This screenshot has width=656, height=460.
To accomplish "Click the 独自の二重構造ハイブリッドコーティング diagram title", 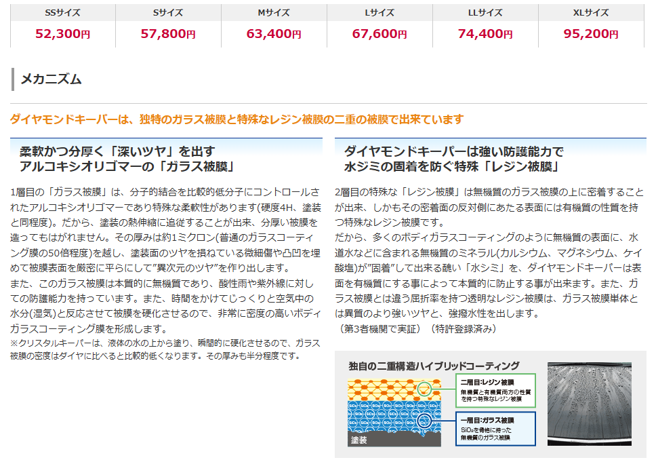I will pos(434,366).
